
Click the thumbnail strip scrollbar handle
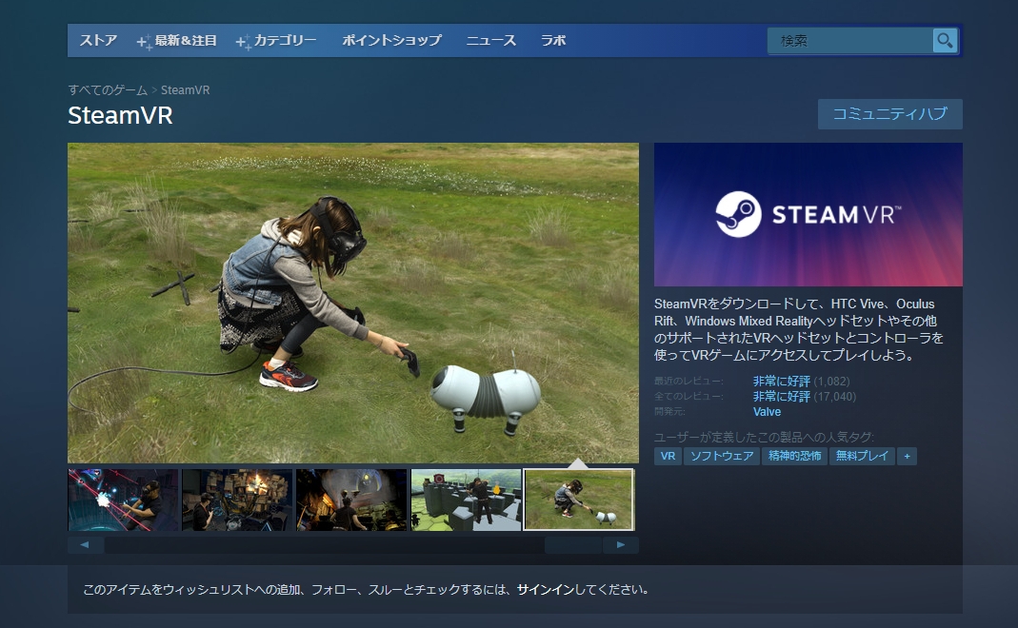pos(573,545)
